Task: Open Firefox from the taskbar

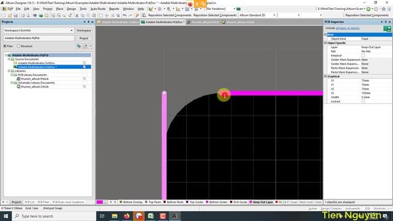Action: coord(126,216)
